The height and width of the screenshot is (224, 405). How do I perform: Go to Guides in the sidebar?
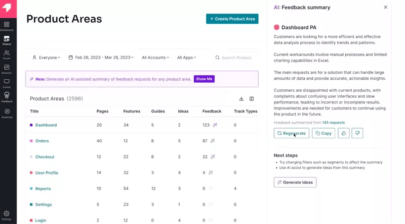point(7,83)
